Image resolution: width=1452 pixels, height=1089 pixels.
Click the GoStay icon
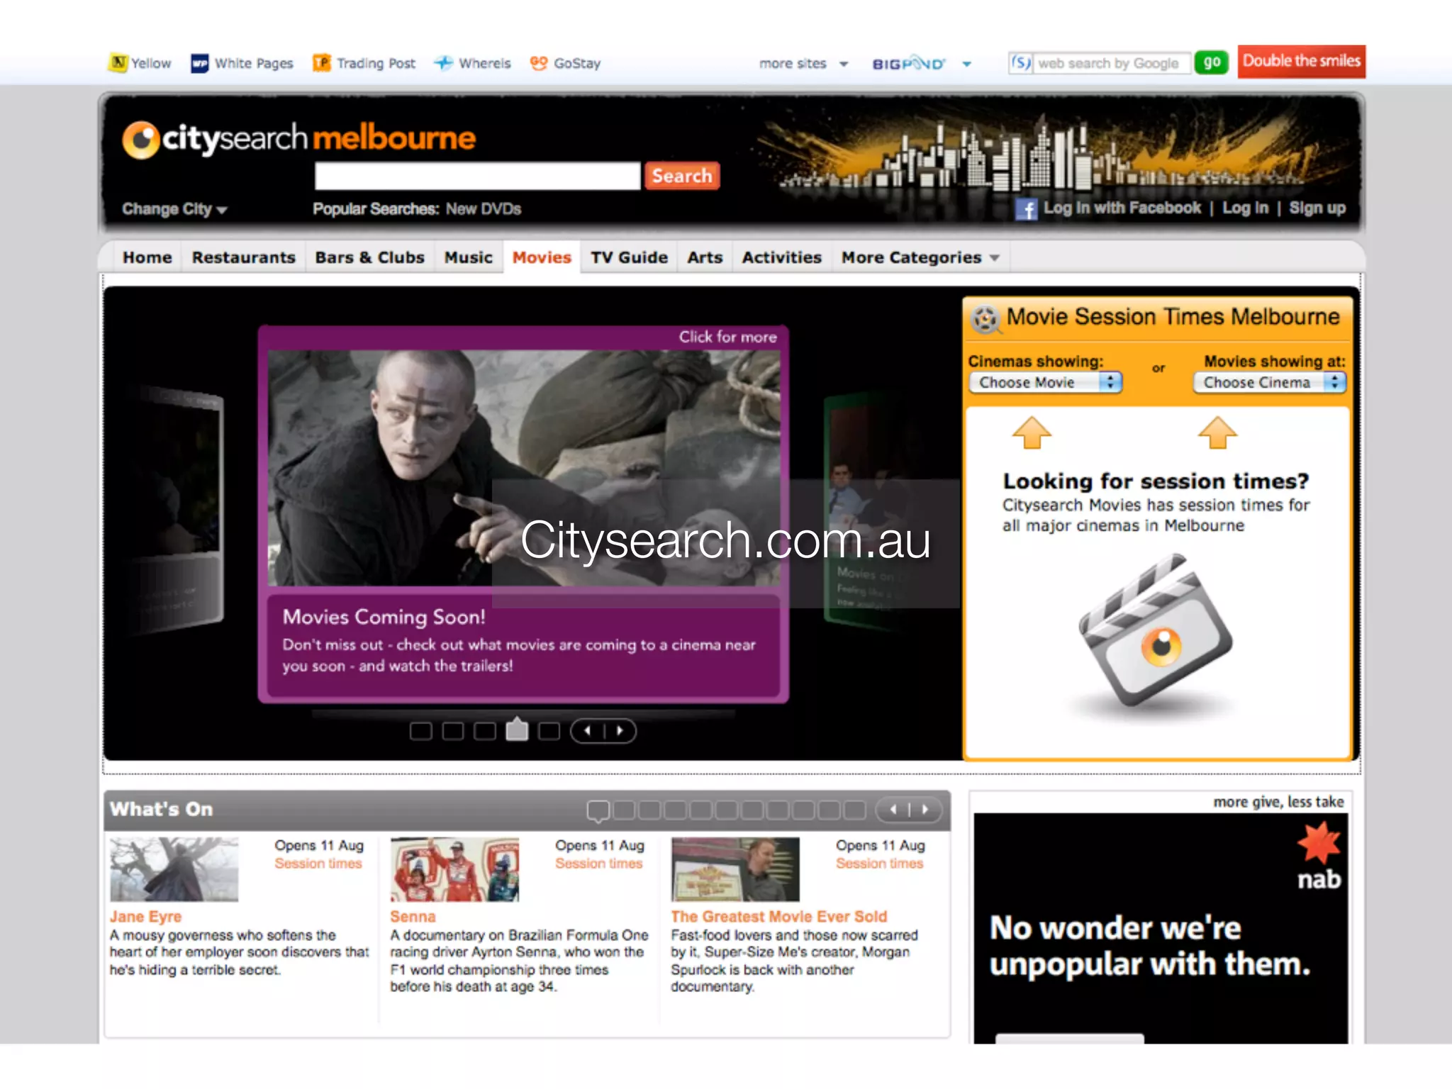(x=539, y=63)
